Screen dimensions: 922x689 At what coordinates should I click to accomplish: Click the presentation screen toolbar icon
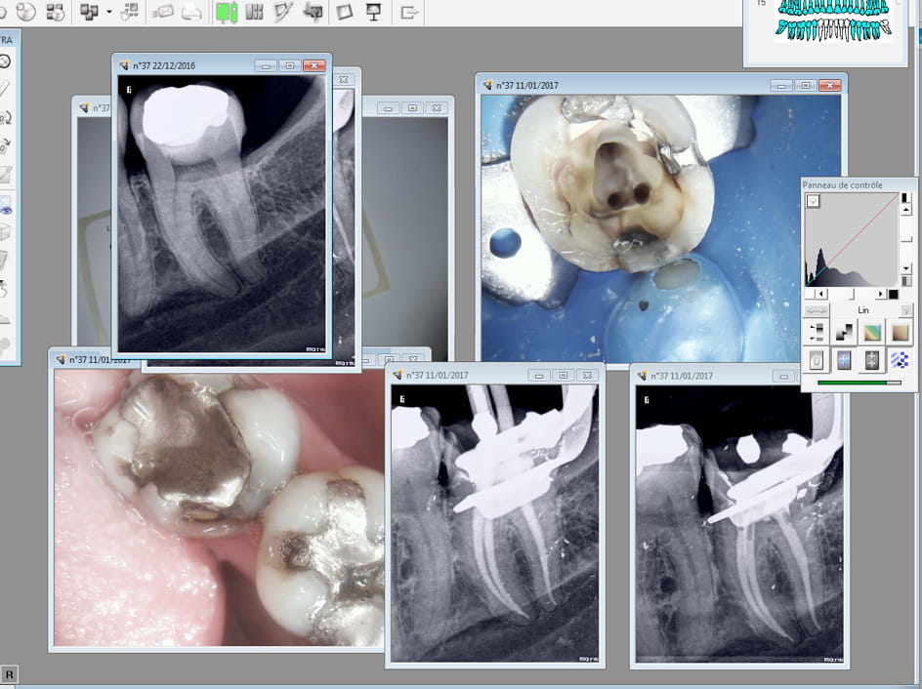[x=372, y=12]
